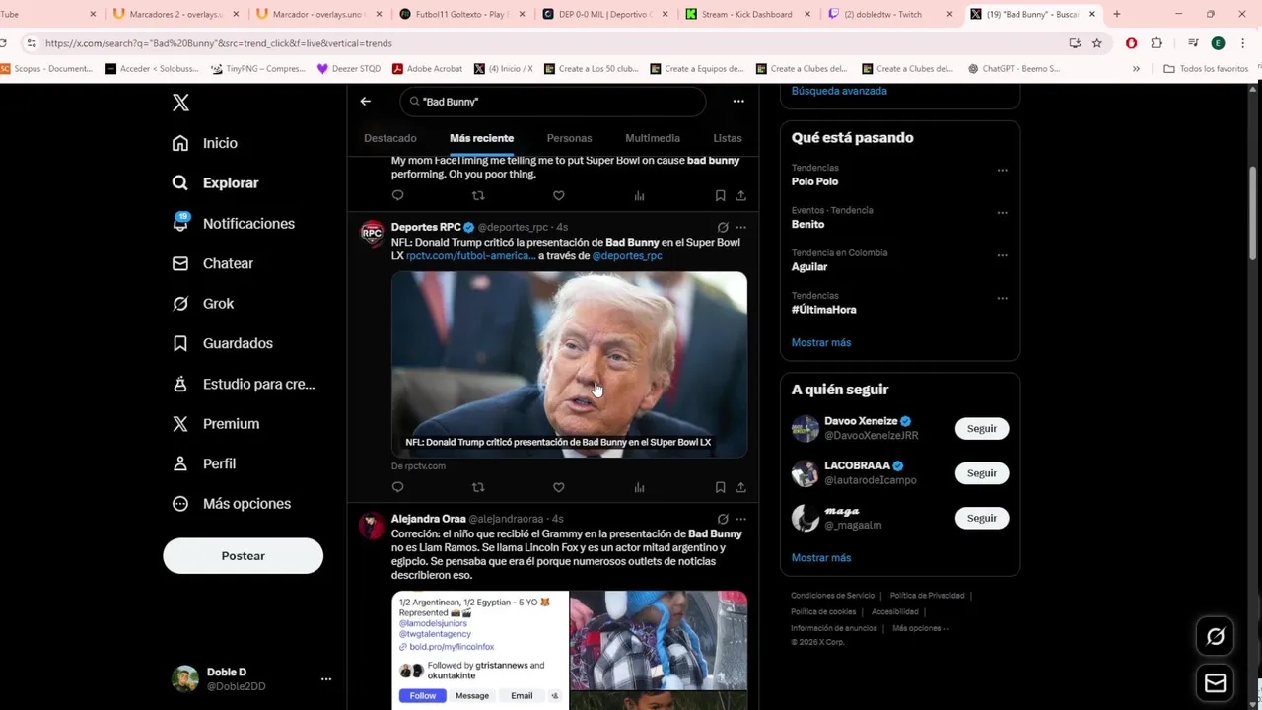Follow LACOBRAAA with Seguir
This screenshot has height=710, width=1262.
(982, 473)
